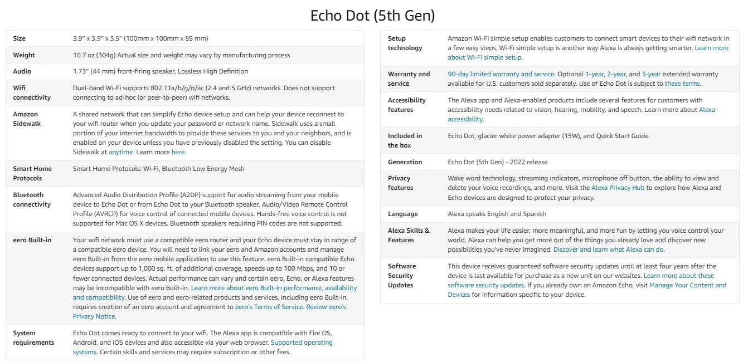This screenshot has width=748, height=362.
Task: Visit the "Alexa accessibility" link
Action: click(706, 110)
